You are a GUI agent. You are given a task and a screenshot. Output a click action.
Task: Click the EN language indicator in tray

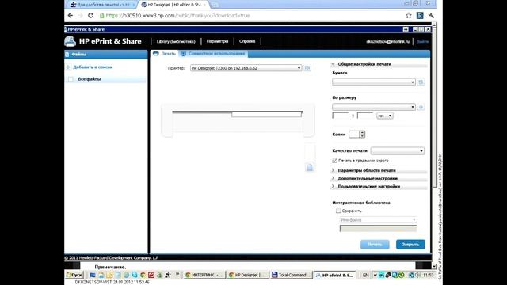(365, 275)
